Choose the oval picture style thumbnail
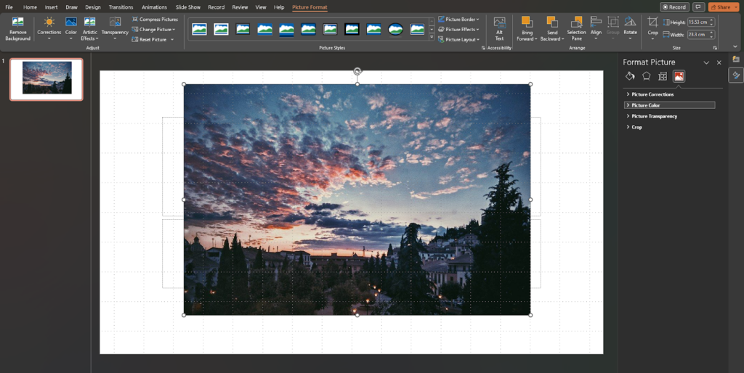This screenshot has width=744, height=373. (x=395, y=29)
